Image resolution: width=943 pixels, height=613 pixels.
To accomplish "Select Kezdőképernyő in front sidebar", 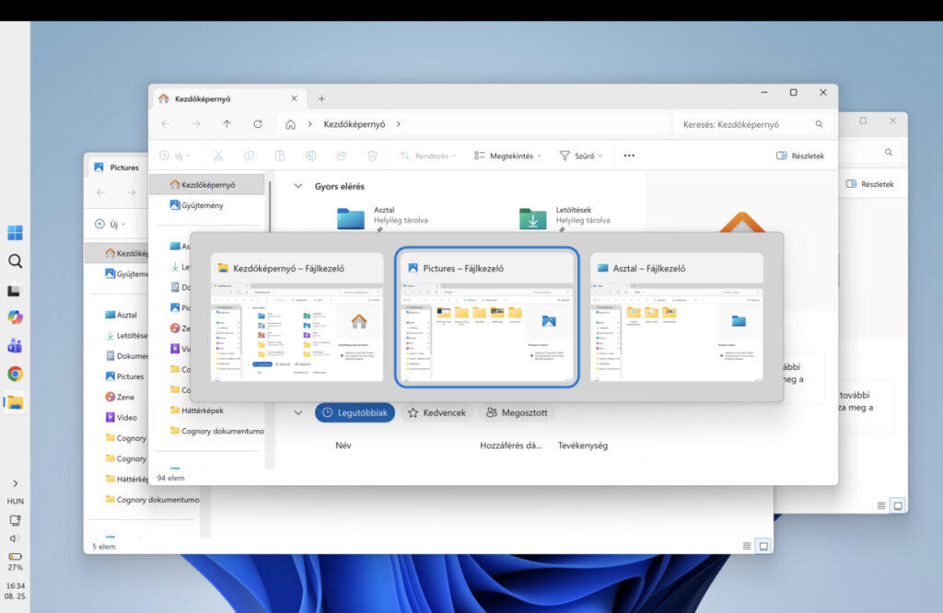I will pos(207,184).
